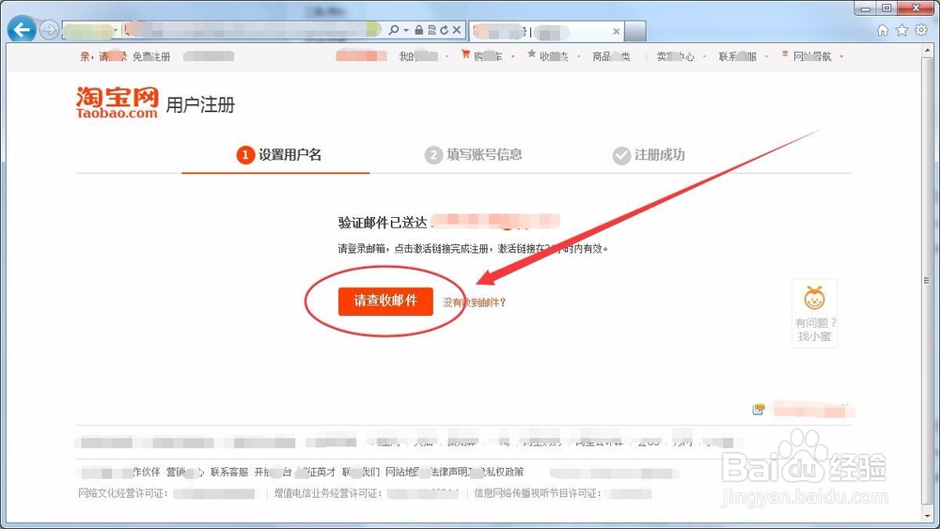The width and height of the screenshot is (940, 529).
Task: Open 商品分类 in top navigation
Action: pos(611,56)
